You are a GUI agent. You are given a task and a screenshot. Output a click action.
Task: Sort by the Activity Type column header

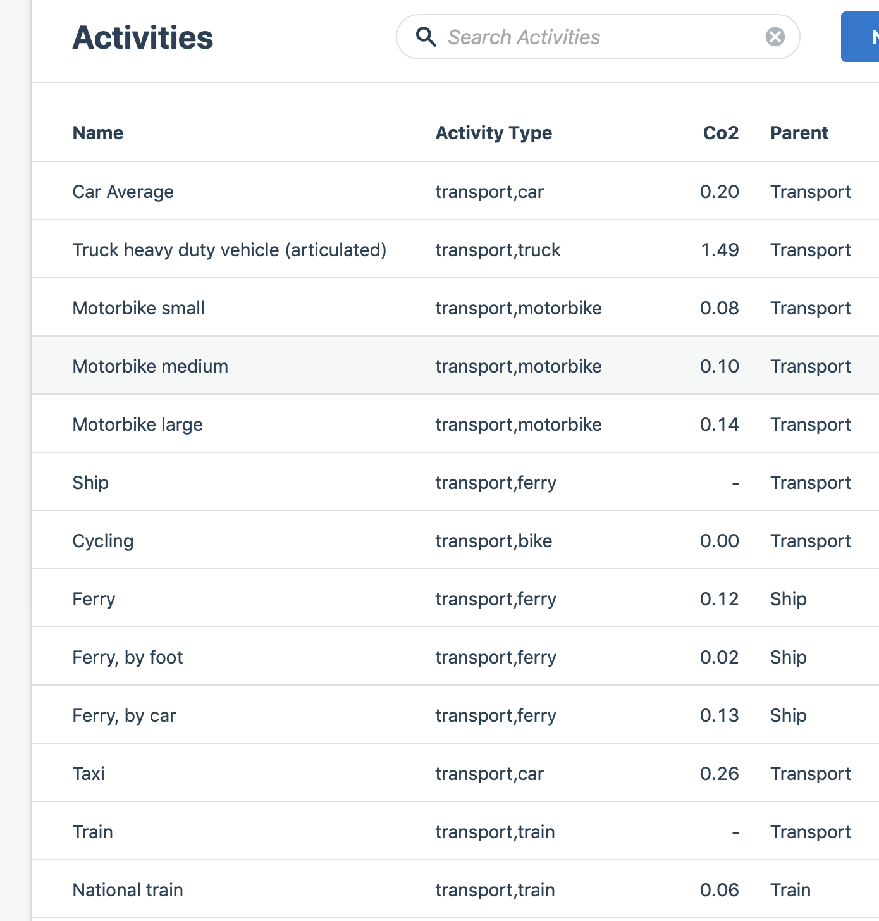tap(494, 133)
